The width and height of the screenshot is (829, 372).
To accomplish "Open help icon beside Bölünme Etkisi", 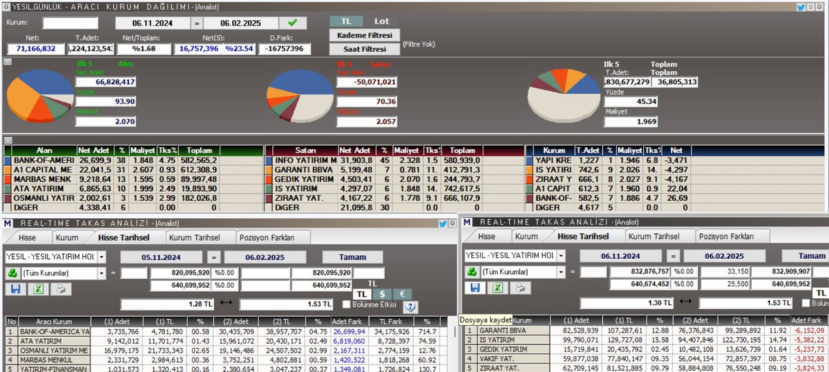I will pyautogui.click(x=411, y=306).
